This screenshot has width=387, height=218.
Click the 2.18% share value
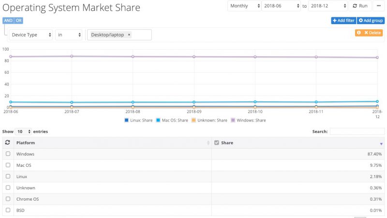[x=376, y=177]
